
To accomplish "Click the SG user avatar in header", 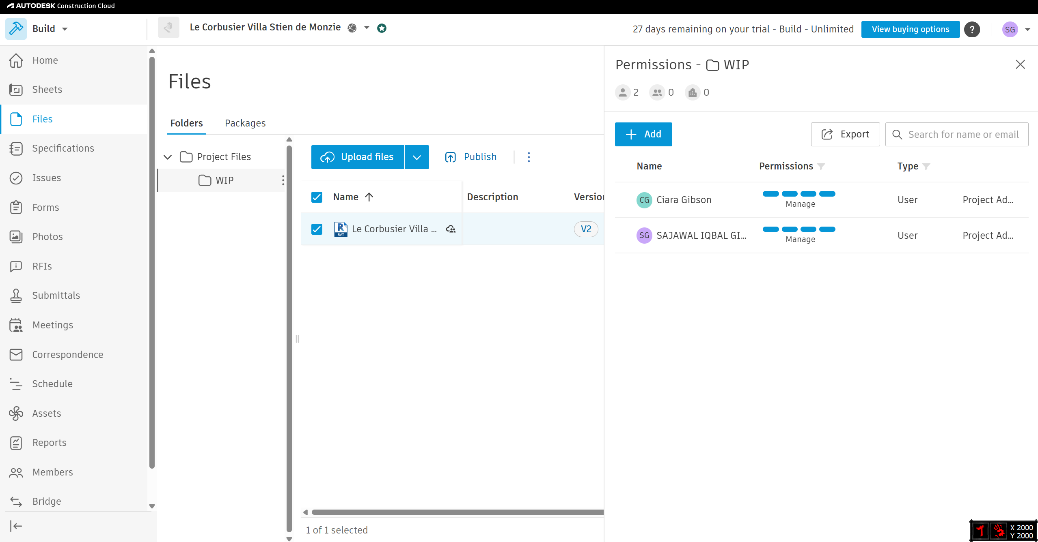I will click(1010, 29).
